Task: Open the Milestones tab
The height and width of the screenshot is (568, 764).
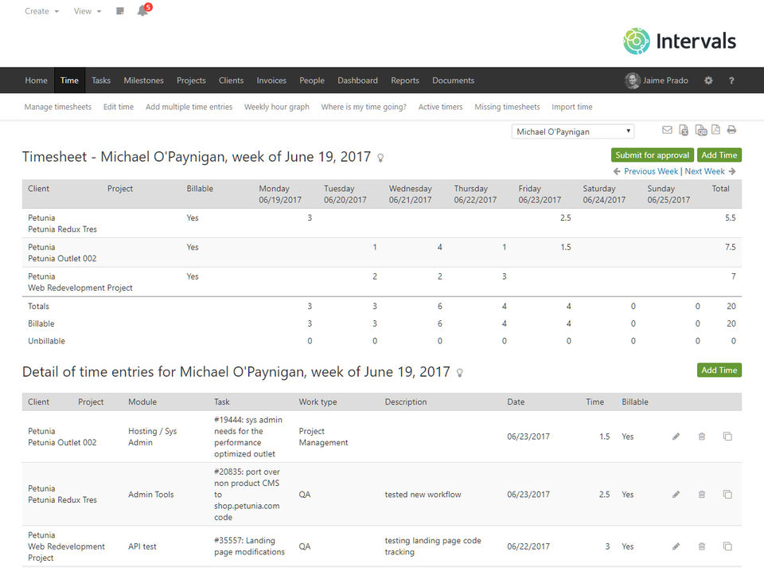Action: click(144, 80)
